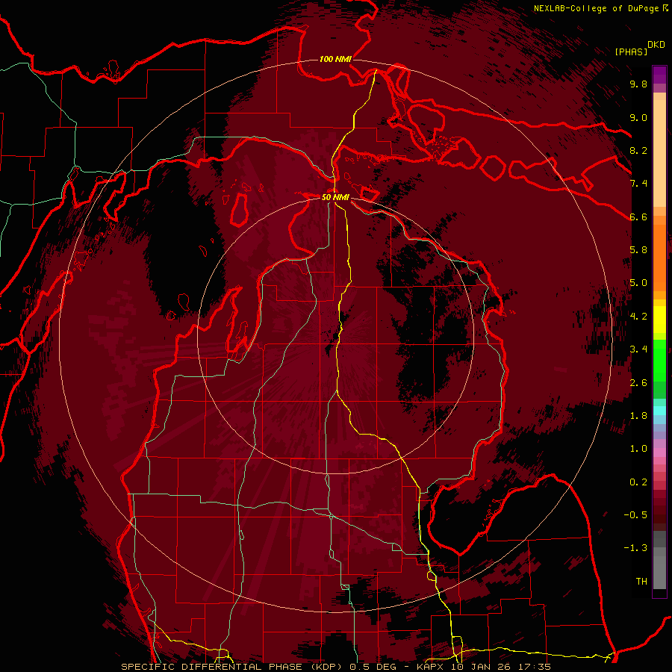Click the 7.4 value on the scale
The width and height of the screenshot is (672, 672).
tap(638, 184)
